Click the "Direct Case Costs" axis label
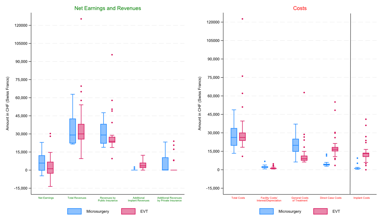 pos(331,198)
